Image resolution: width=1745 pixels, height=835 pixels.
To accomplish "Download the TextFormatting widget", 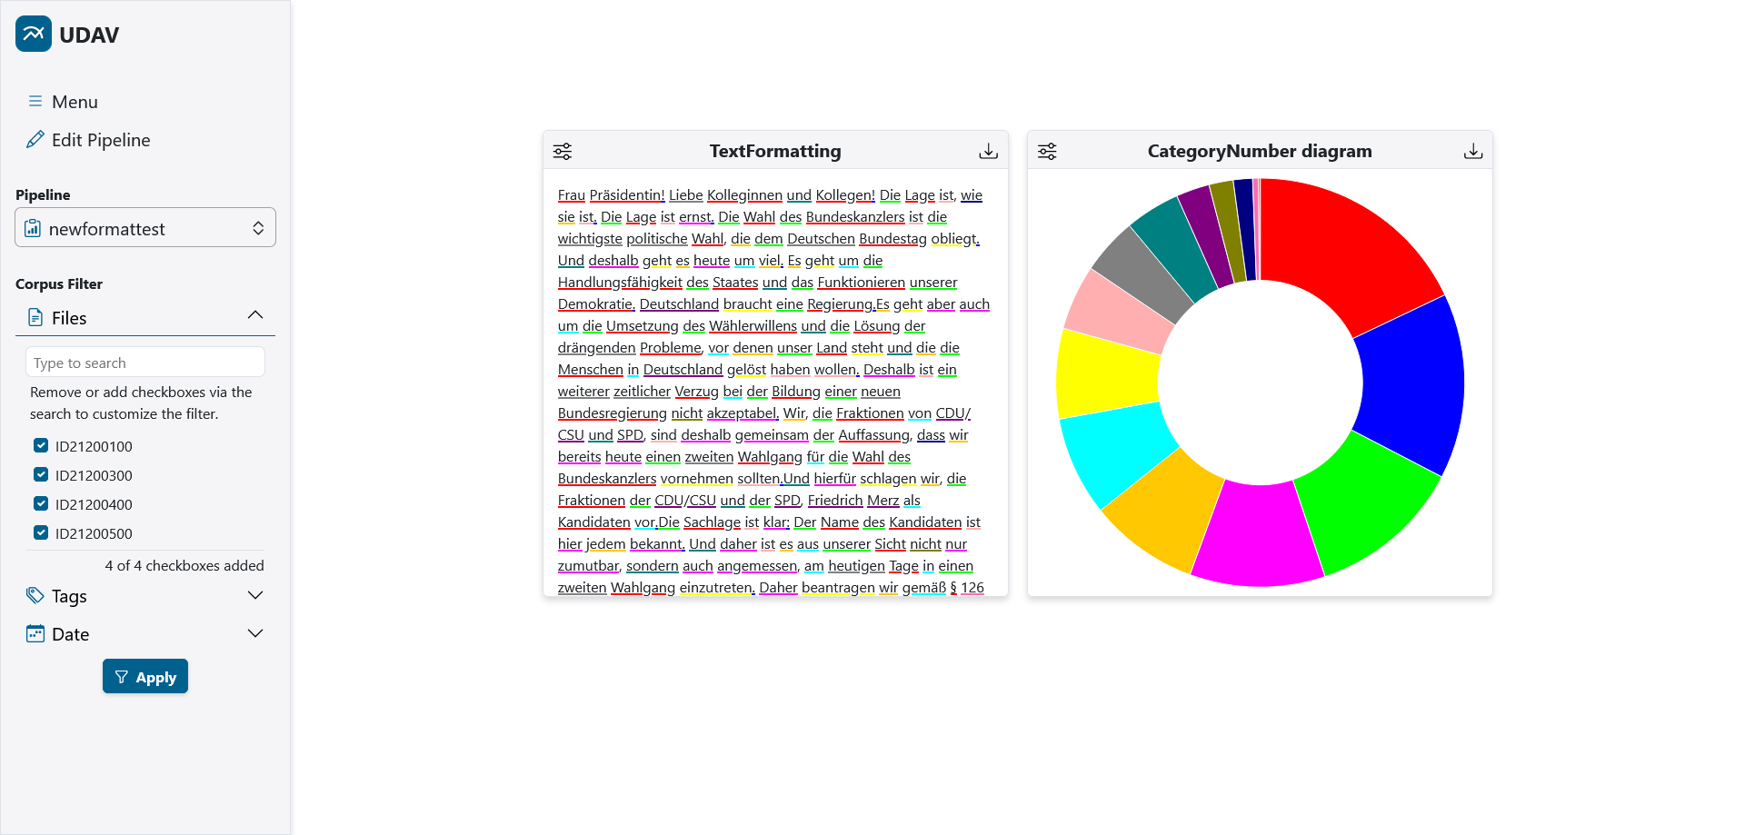I will pos(988,151).
